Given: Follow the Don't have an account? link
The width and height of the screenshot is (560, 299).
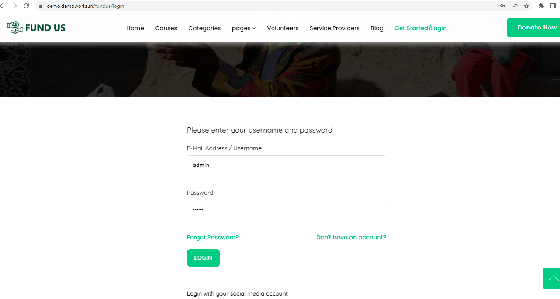Looking at the screenshot, I should [x=351, y=238].
